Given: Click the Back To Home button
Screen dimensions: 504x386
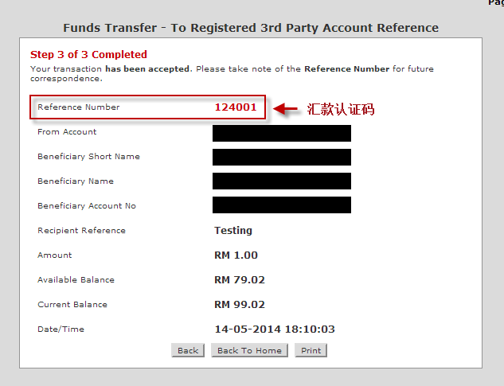Looking at the screenshot, I should coord(249,350).
